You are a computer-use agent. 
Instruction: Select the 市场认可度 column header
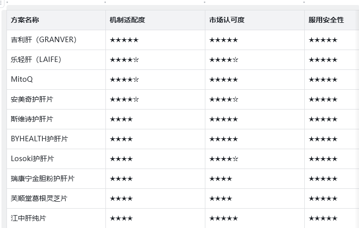pyautogui.click(x=227, y=20)
